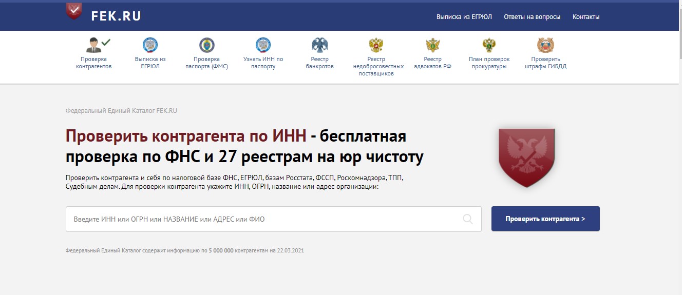The height and width of the screenshot is (295, 682).
Task: Click the magnifier icon in search field
Action: [468, 220]
